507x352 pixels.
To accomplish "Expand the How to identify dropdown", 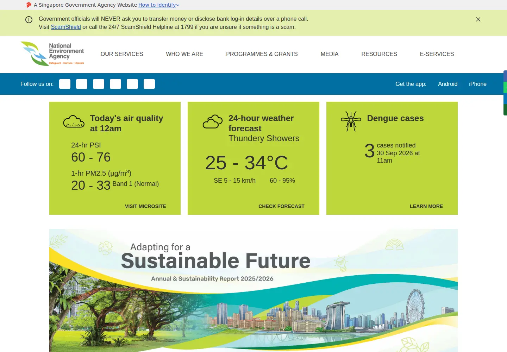I will point(159,5).
